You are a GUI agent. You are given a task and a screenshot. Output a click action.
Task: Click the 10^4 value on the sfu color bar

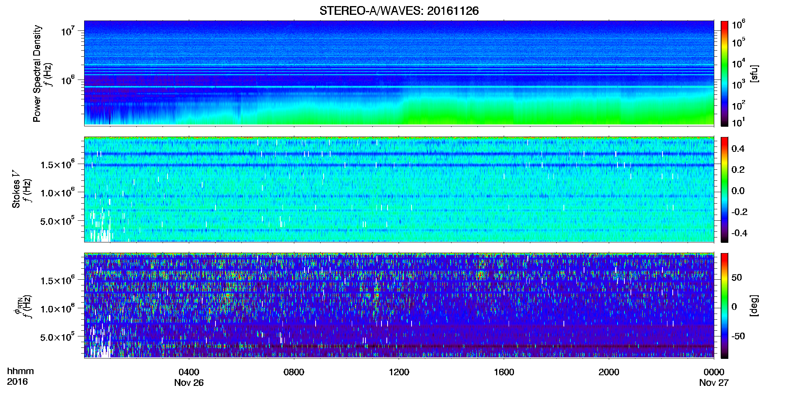click(x=738, y=63)
